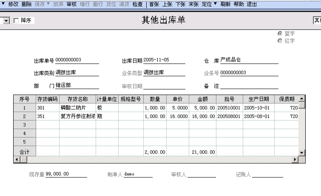Click 增行 to add a row
Screen dimensions: 321x196
(85, 4)
